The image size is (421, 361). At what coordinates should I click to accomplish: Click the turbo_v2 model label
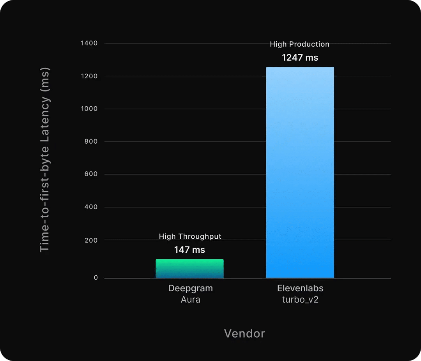point(300,299)
